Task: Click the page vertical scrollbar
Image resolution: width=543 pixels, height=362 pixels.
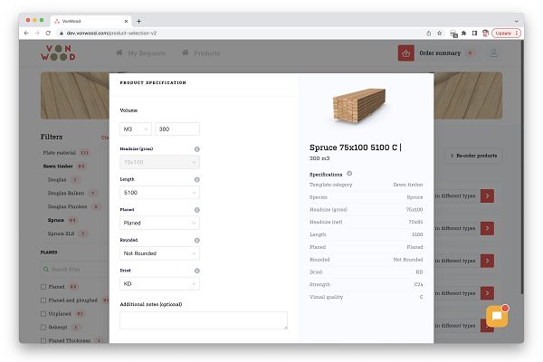Action: coord(522,167)
